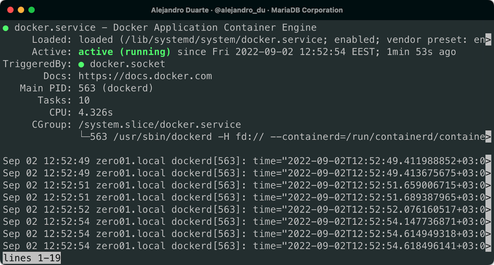Image resolution: width=494 pixels, height=265 pixels.
Task: Close the terminal with the red button
Action: click(x=10, y=10)
